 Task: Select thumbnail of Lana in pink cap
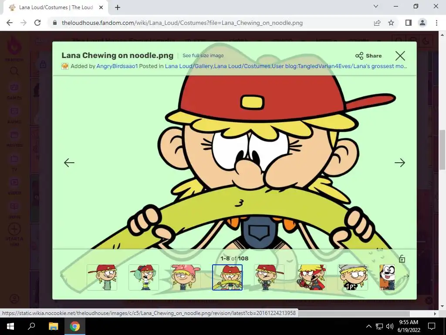pyautogui.click(x=186, y=277)
